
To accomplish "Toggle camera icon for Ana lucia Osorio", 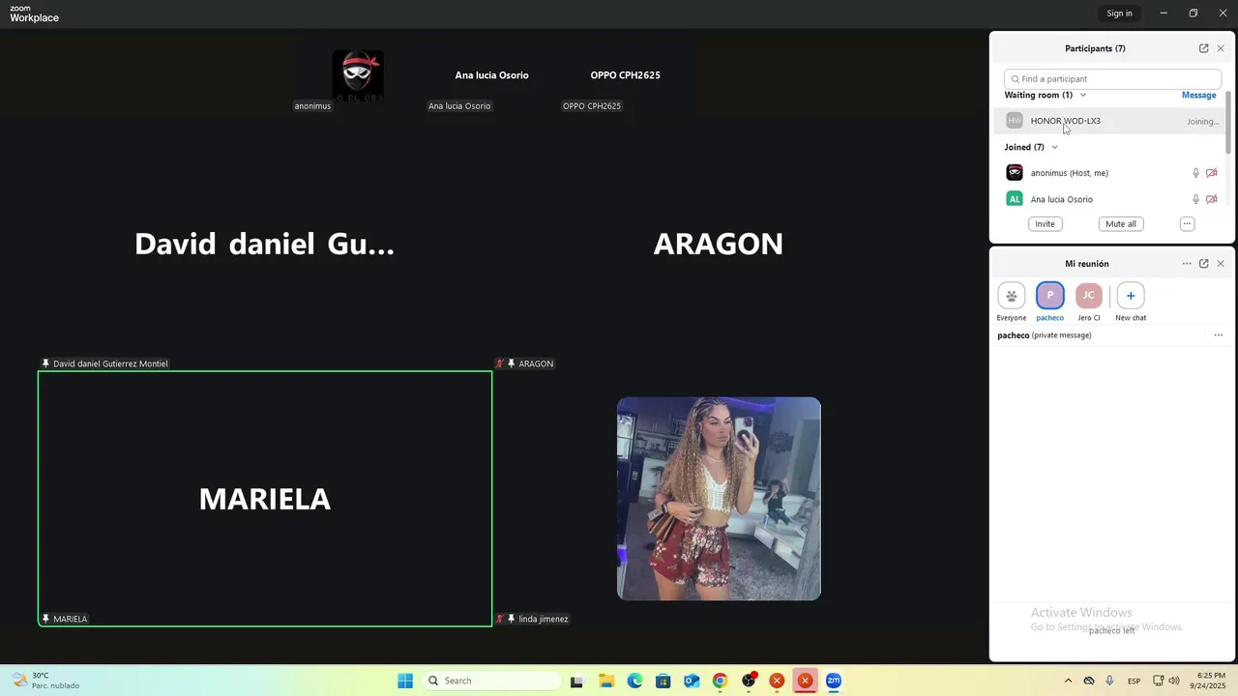I will [1212, 199].
